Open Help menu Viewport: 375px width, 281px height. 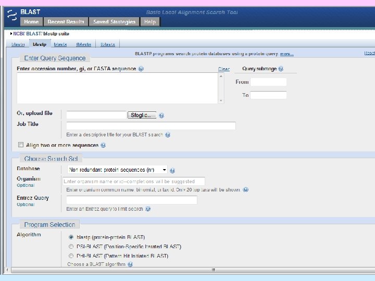150,22
